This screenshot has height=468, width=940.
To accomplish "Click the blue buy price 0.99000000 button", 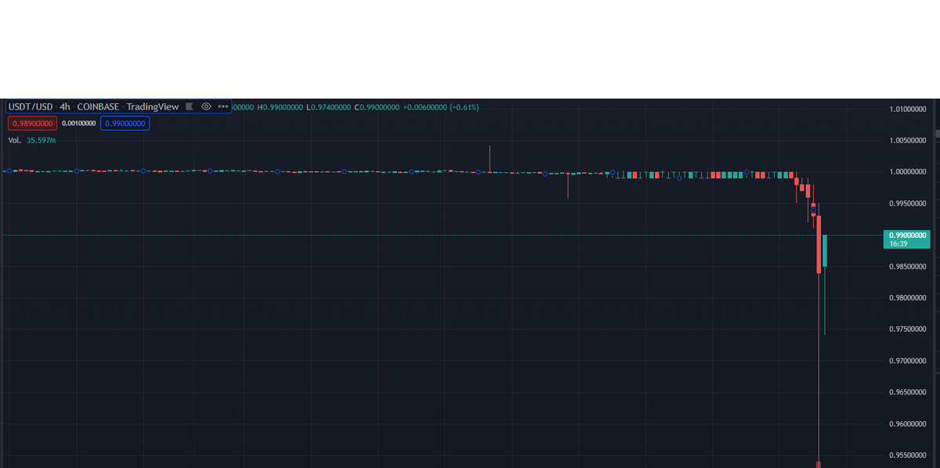I will (x=125, y=123).
